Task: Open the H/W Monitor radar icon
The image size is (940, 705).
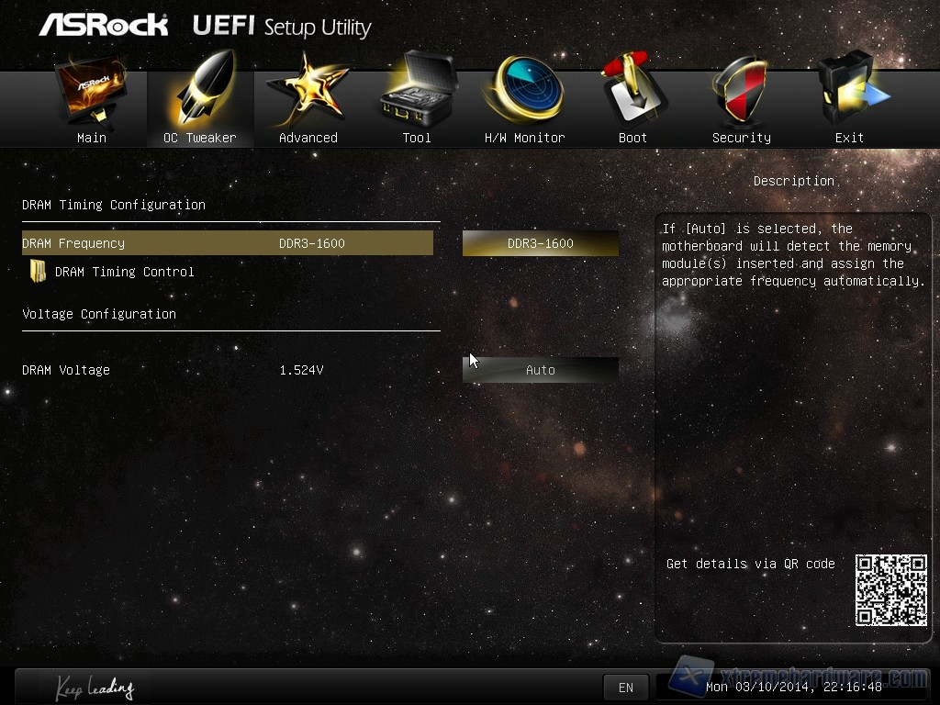Action: tap(524, 89)
